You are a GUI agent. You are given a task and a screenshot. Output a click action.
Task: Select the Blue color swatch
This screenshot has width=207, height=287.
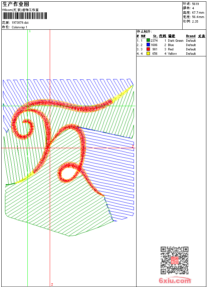coord(148,45)
